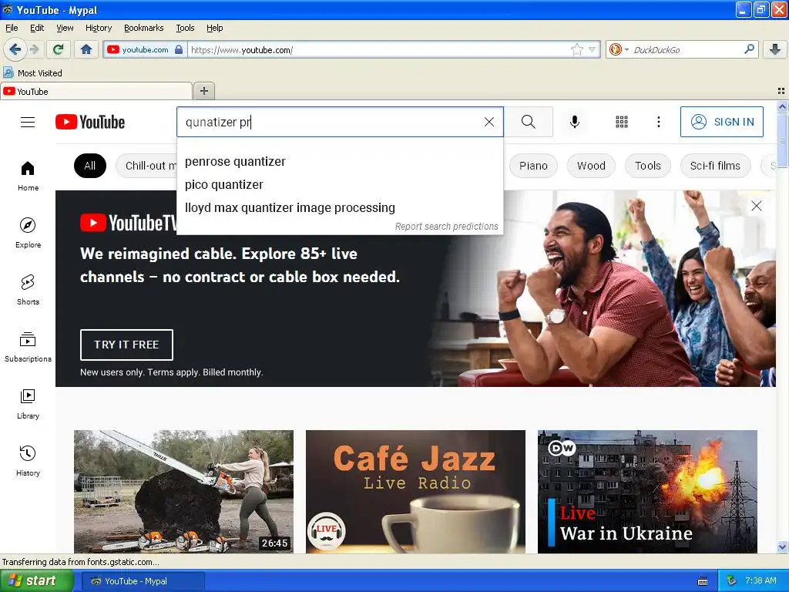Screen dimensions: 789x592
Task: Select the Chill-out filter chip
Action: pyautogui.click(x=147, y=166)
